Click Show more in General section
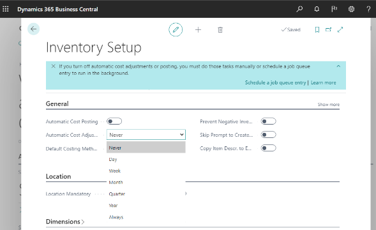 [329, 104]
